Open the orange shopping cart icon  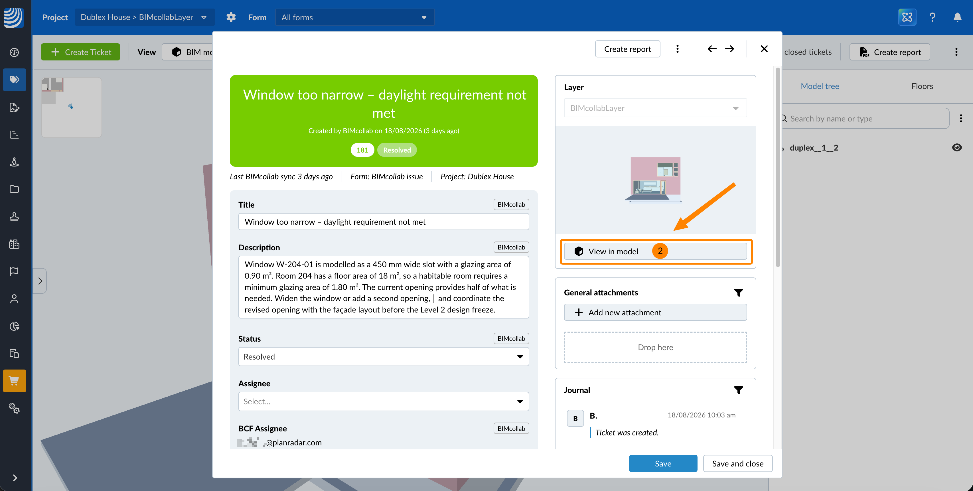coord(14,381)
